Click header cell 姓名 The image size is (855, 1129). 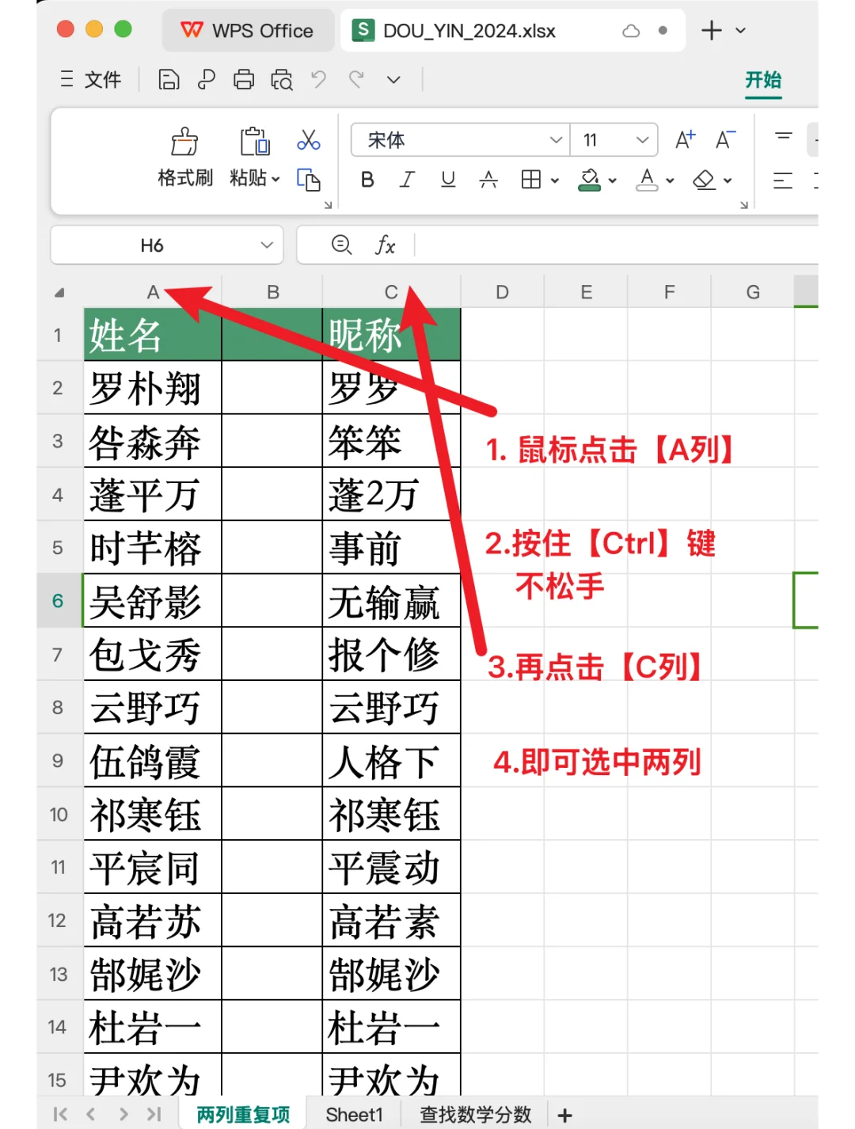(x=153, y=335)
